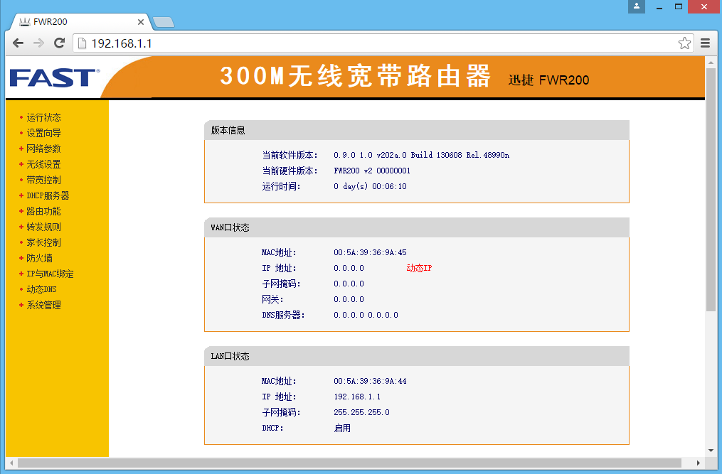Close the FWR200 tab
This screenshot has height=474, width=722.
(x=141, y=21)
